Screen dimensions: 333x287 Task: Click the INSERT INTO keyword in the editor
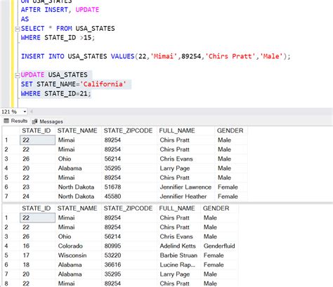pyautogui.click(x=43, y=57)
